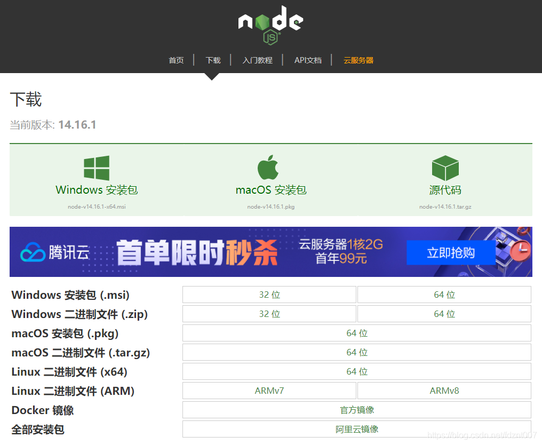542x445 pixels.
Task: Download Windows .msi 32 位
Action: click(269, 295)
